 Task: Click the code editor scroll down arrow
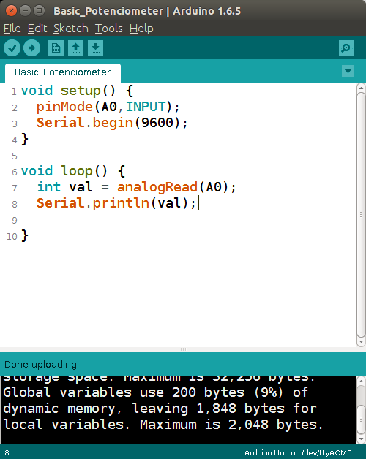point(361,341)
